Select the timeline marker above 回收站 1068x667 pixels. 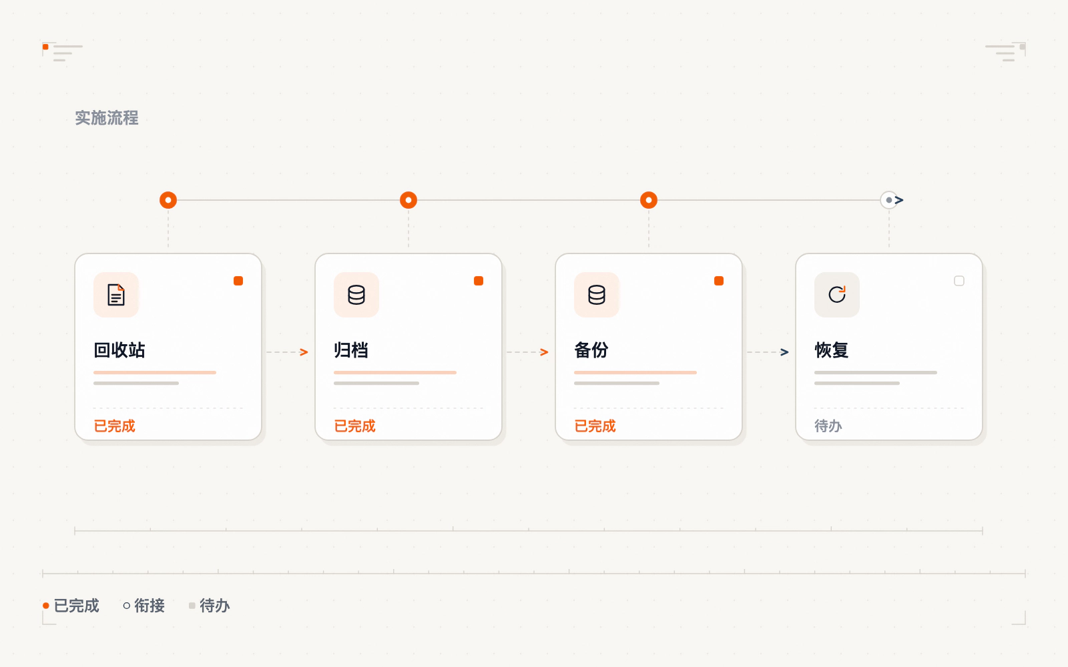click(x=168, y=200)
